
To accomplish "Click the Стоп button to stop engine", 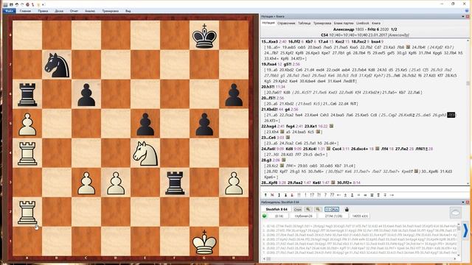I will tap(298, 209).
